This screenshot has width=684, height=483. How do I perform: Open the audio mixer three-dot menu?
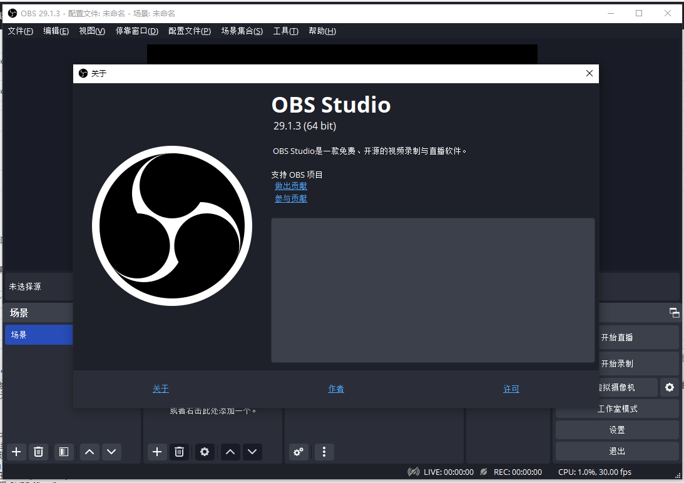coord(324,452)
